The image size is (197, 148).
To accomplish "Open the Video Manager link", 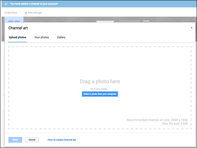I will coord(35,13).
